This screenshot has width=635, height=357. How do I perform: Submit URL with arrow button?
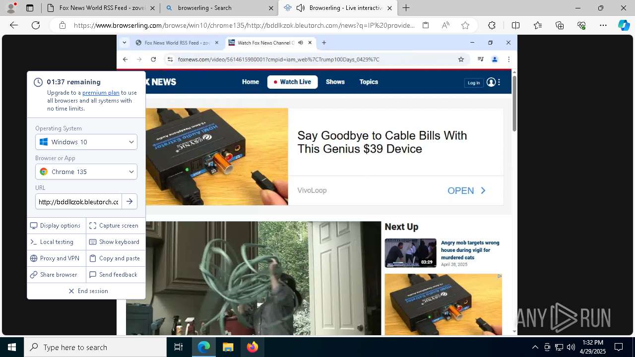pyautogui.click(x=129, y=201)
